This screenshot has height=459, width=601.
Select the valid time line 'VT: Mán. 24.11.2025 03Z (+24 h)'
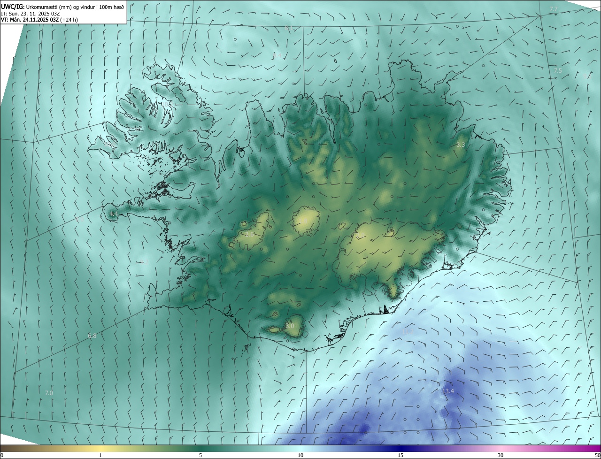point(40,20)
